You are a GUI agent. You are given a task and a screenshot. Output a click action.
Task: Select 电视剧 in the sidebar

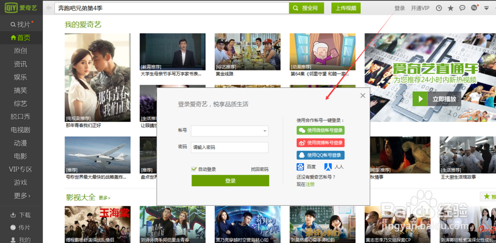click(21, 130)
